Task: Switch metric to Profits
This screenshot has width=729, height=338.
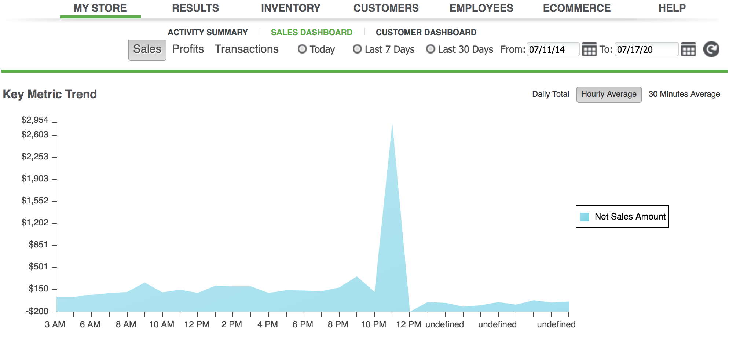Action: click(x=188, y=49)
